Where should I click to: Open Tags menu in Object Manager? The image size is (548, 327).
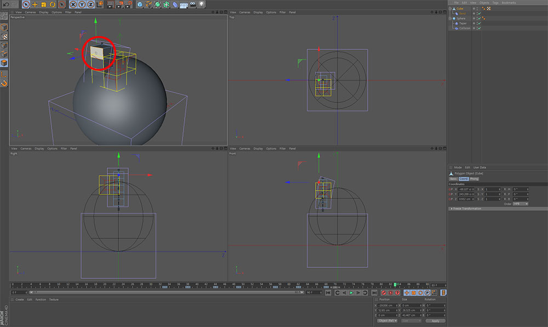click(495, 2)
